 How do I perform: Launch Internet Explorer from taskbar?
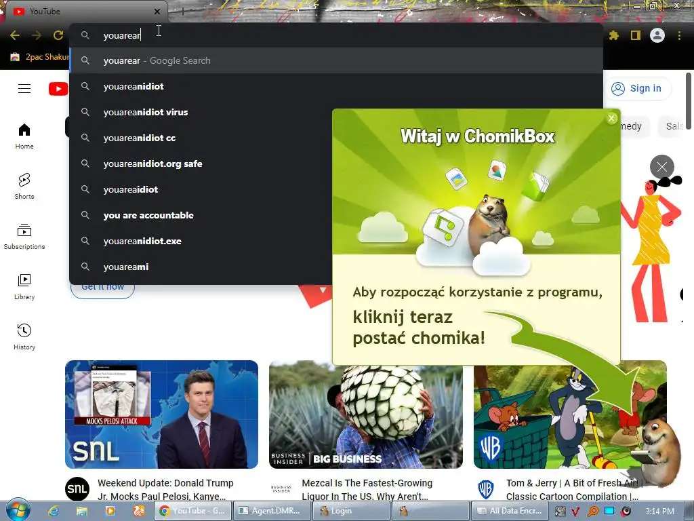pos(54,512)
